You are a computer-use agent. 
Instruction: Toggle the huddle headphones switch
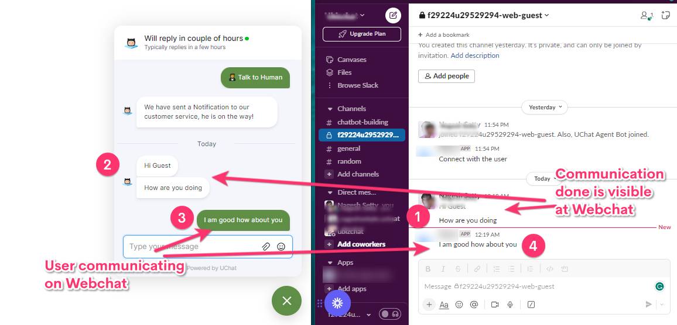pos(390,314)
